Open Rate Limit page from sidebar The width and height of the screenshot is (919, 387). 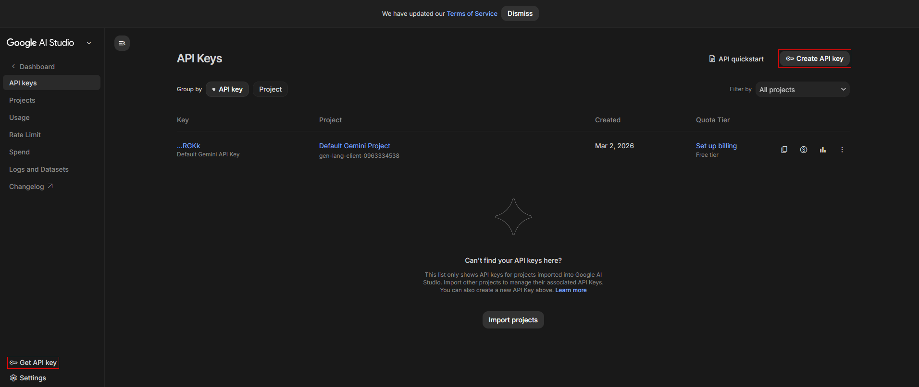pyautogui.click(x=25, y=135)
